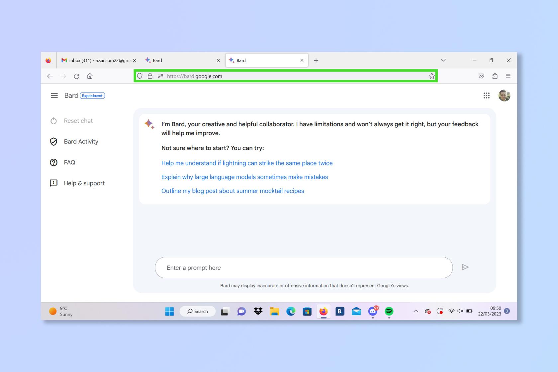Screen dimensions: 558x372
Task: Bookmark this page with star icon
Action: [x=431, y=76]
